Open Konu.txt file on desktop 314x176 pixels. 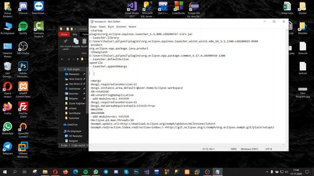click(303, 48)
